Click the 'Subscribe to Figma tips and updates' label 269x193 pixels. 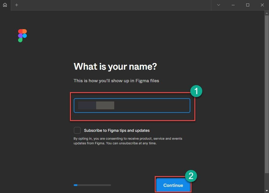117,130
